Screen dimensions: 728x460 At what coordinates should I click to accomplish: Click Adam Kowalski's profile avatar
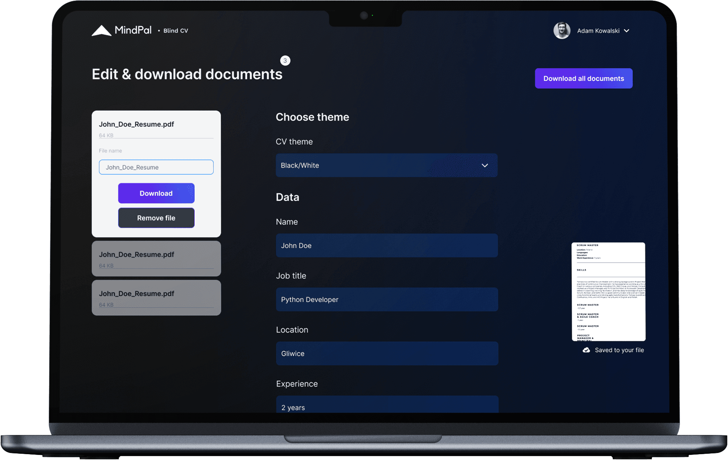click(x=562, y=30)
